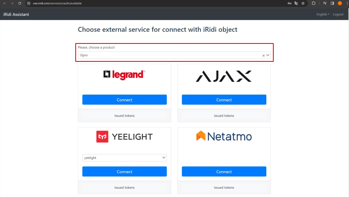This screenshot has height=197, width=349.
Task: Open the English language dropdown
Action: pos(323,14)
